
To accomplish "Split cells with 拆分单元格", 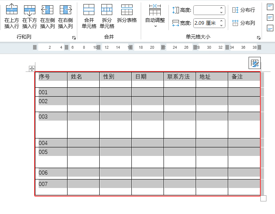I will pos(107,16).
